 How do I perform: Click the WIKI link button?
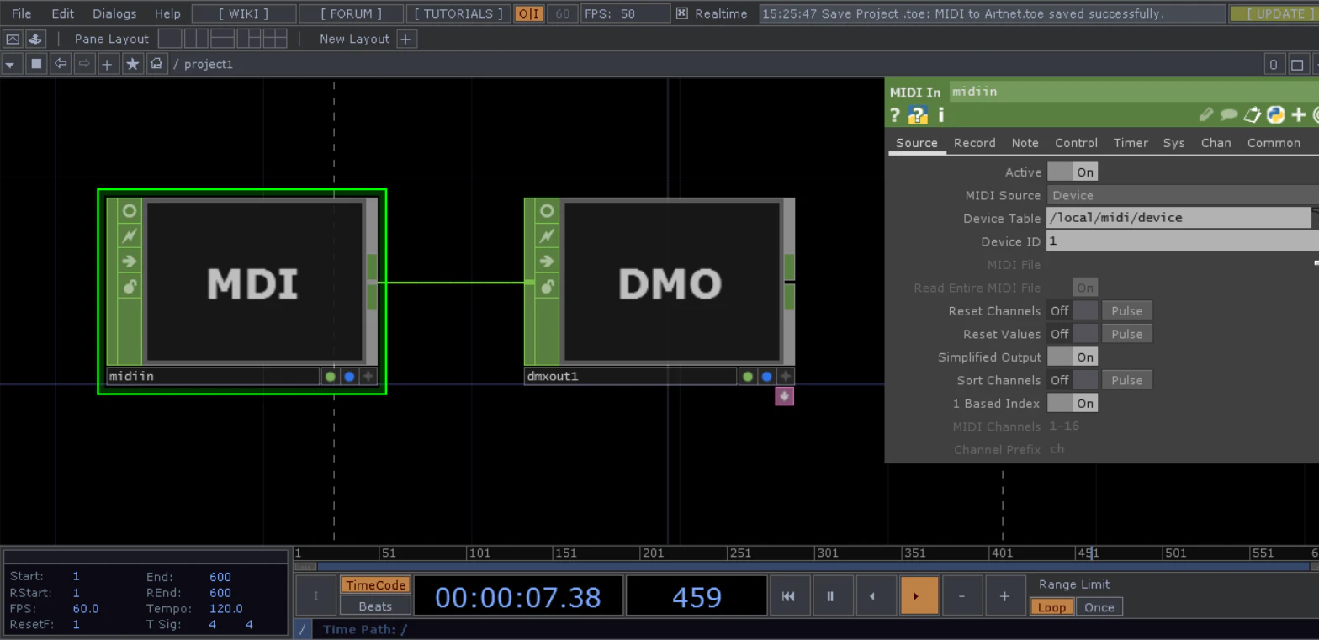click(x=244, y=13)
